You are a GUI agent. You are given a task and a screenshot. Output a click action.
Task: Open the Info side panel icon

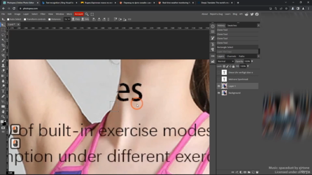pos(213,27)
